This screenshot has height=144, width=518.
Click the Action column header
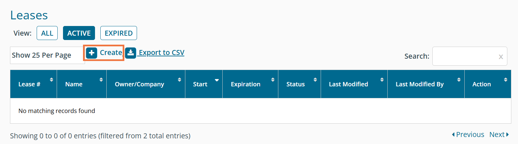[482, 84]
